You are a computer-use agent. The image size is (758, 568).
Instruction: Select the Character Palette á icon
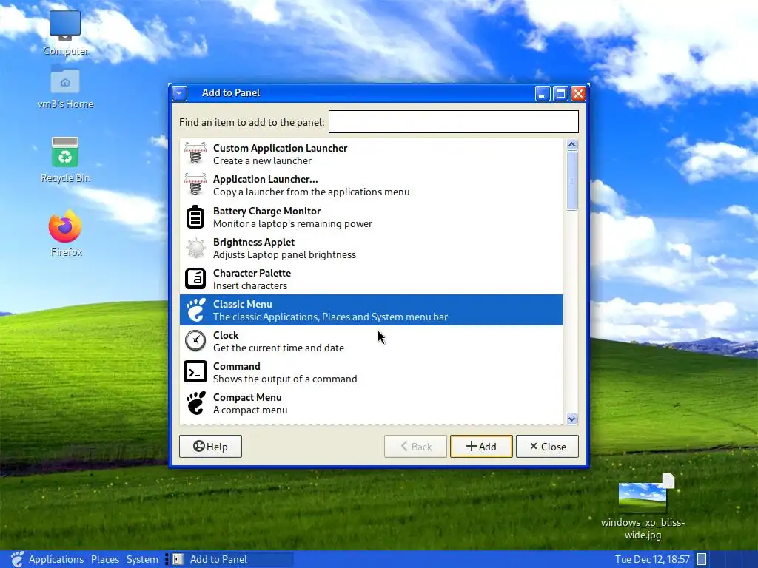(x=195, y=279)
